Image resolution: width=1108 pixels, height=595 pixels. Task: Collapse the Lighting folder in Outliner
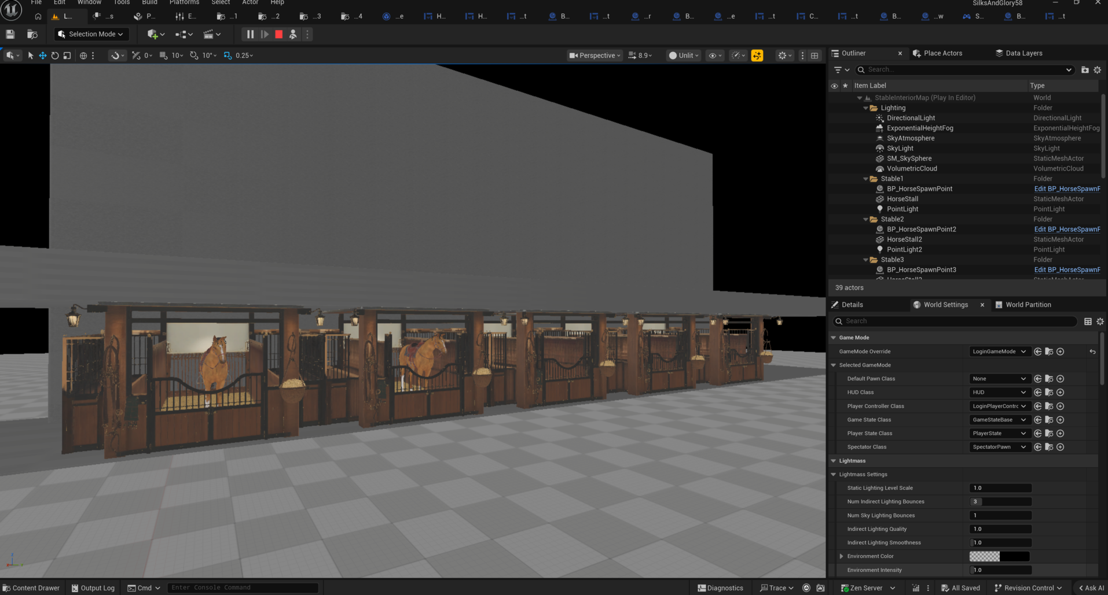[x=866, y=108]
